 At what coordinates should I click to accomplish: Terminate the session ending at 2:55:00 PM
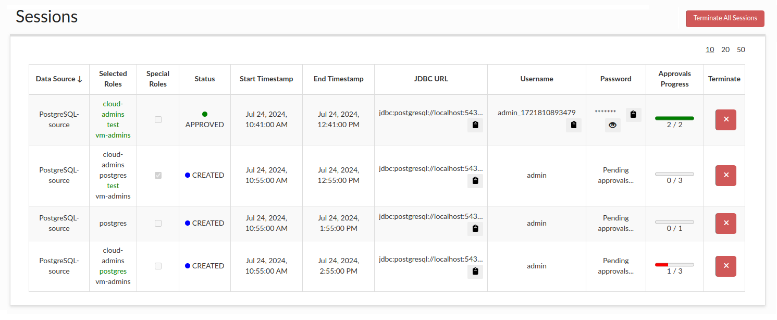click(x=725, y=266)
